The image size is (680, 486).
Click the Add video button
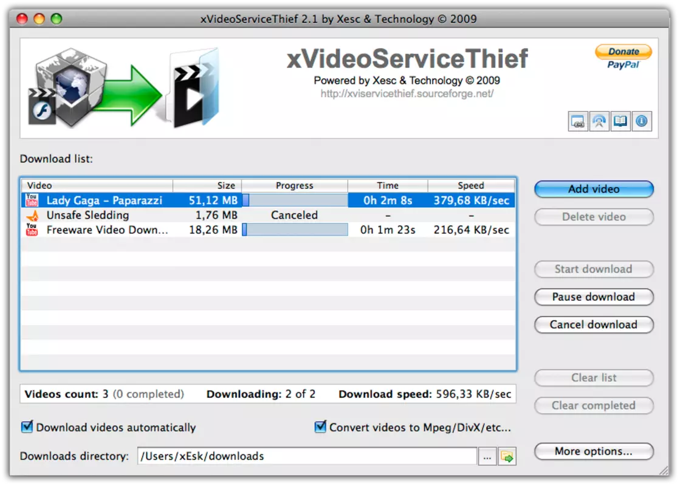pos(594,190)
